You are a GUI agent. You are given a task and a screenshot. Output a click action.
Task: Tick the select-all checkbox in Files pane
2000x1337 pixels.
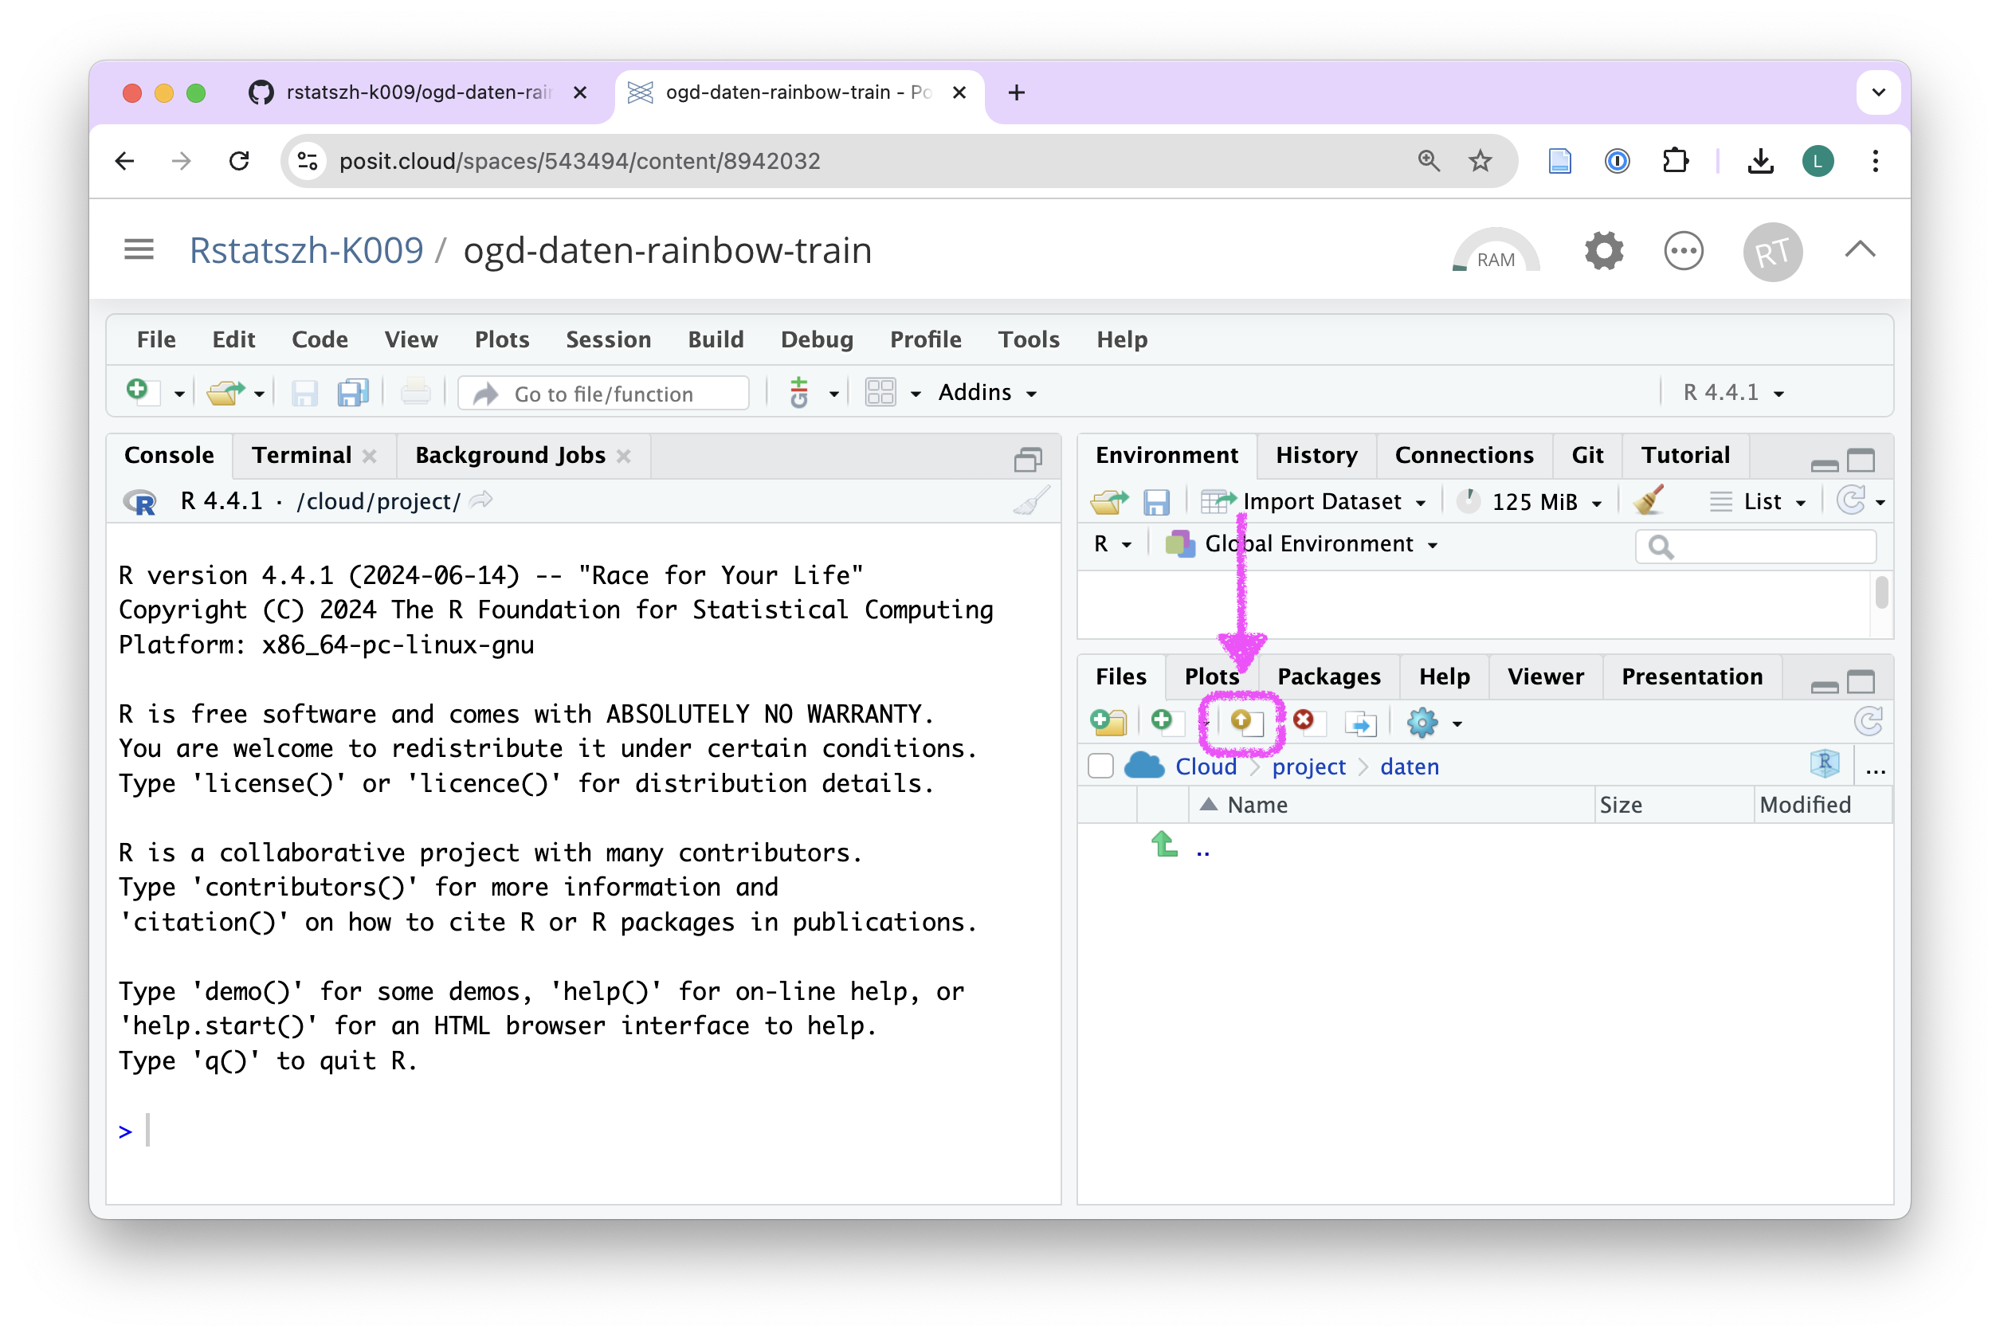pyautogui.click(x=1100, y=766)
